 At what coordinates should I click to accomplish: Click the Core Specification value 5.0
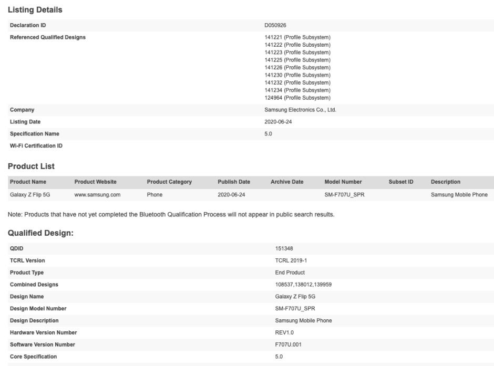click(x=279, y=357)
